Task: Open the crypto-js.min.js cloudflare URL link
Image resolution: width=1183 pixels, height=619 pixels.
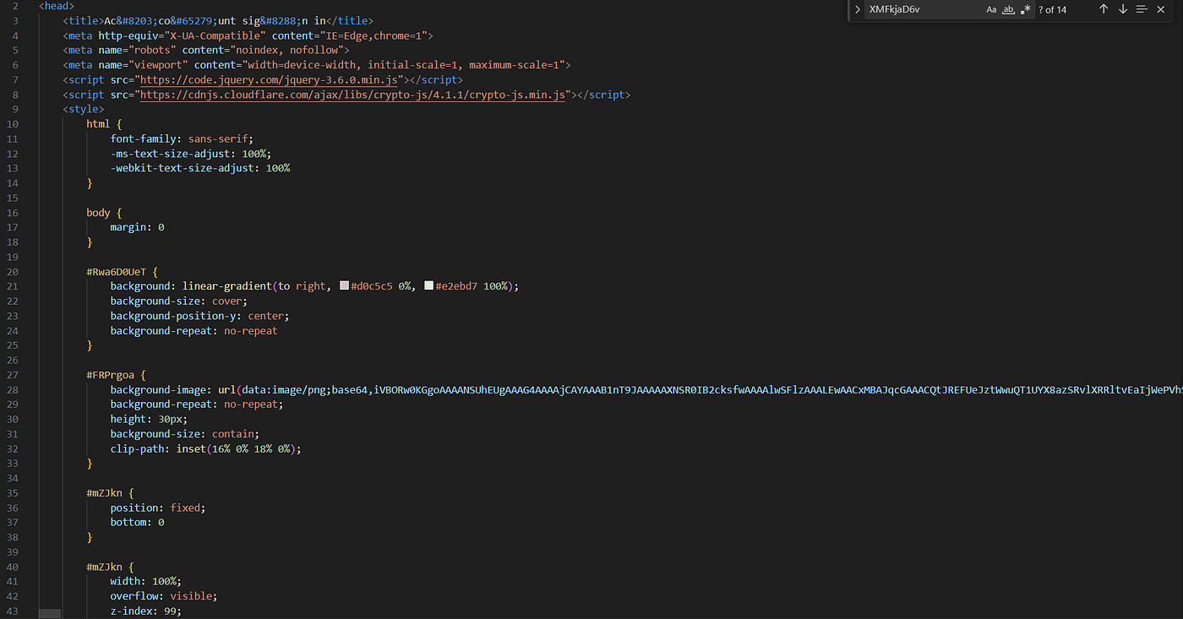Action: pos(353,95)
